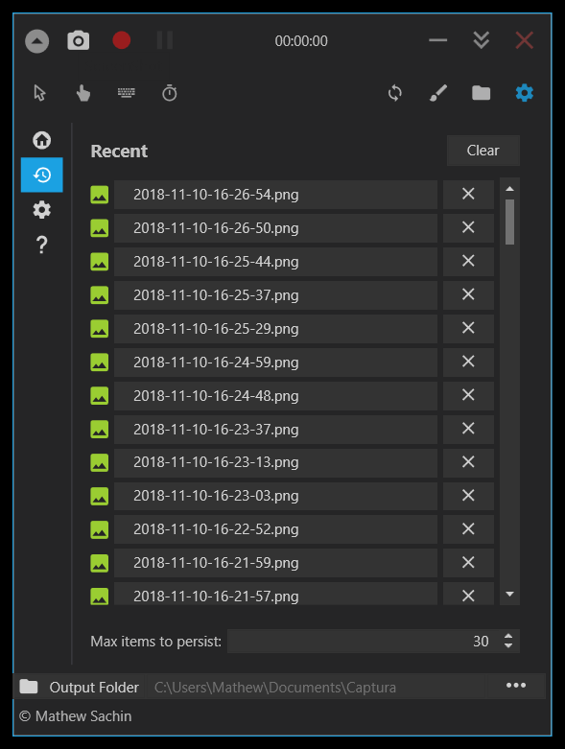
Task: Open output folder icon in top toolbar
Action: coord(481,93)
